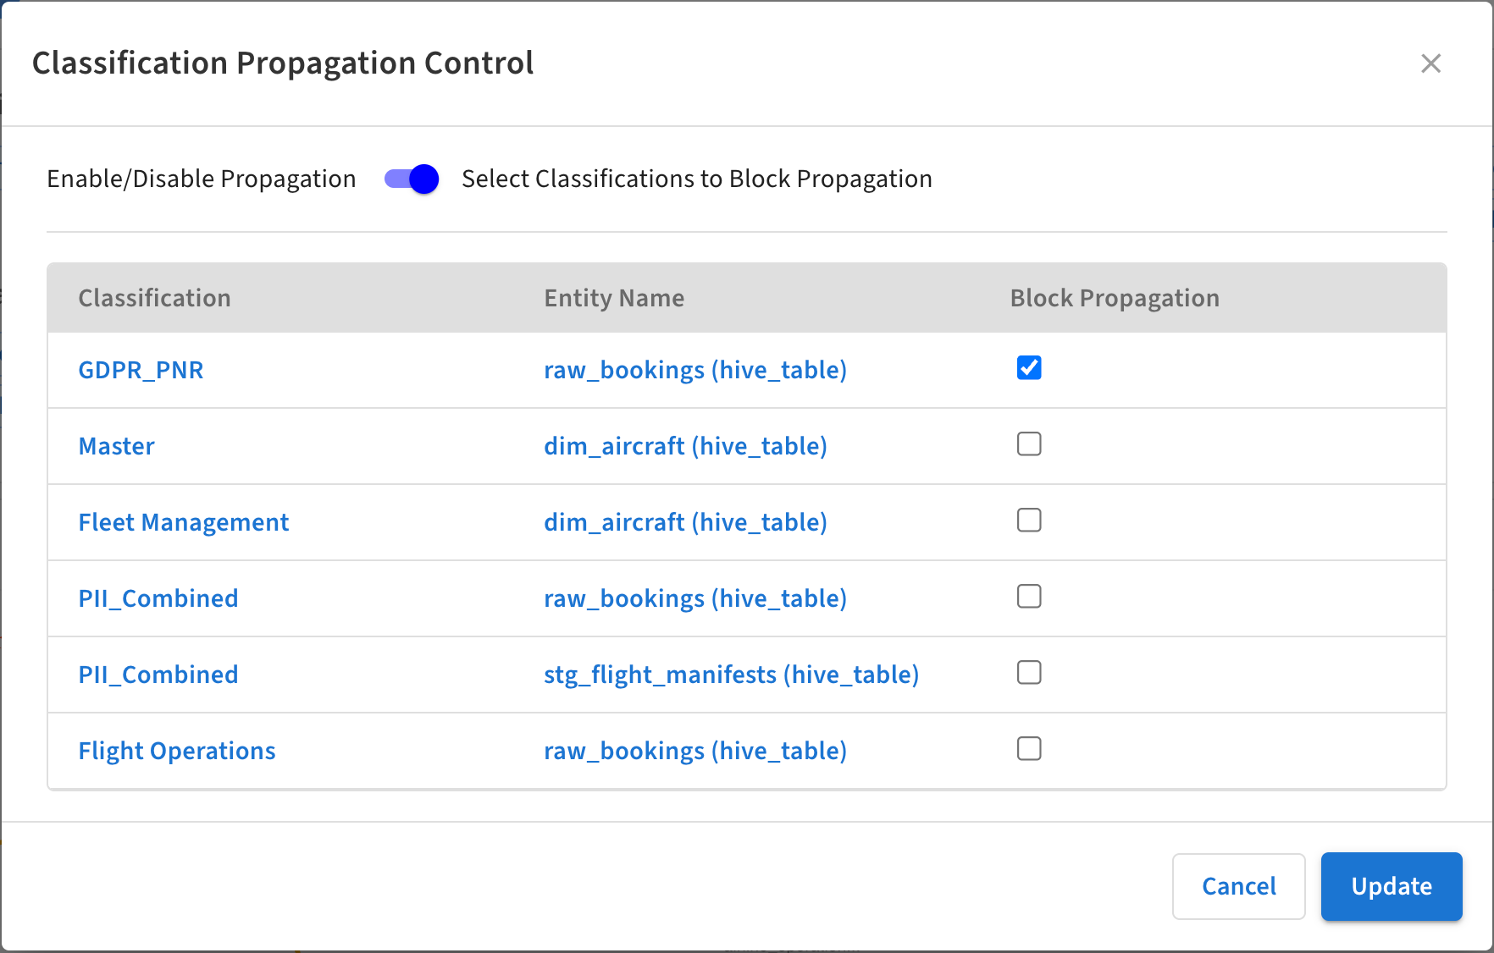Open dim_aircraft entity in the Master row
Screen dimensions: 1494x953
tap(684, 447)
